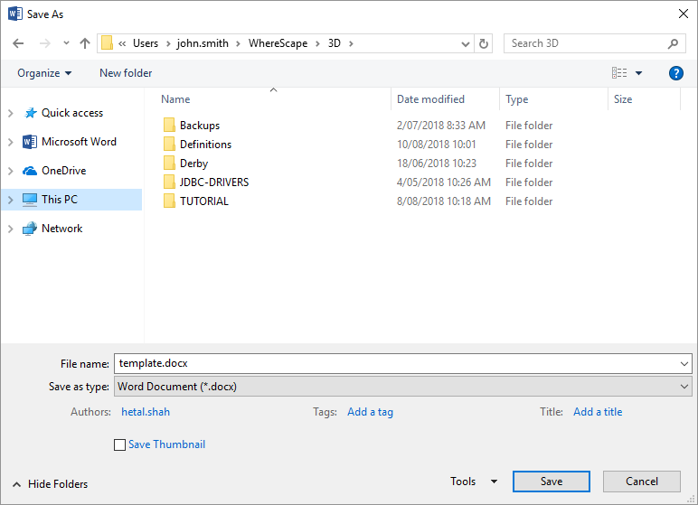Click the Back navigation arrow
The image size is (698, 505).
click(x=19, y=43)
